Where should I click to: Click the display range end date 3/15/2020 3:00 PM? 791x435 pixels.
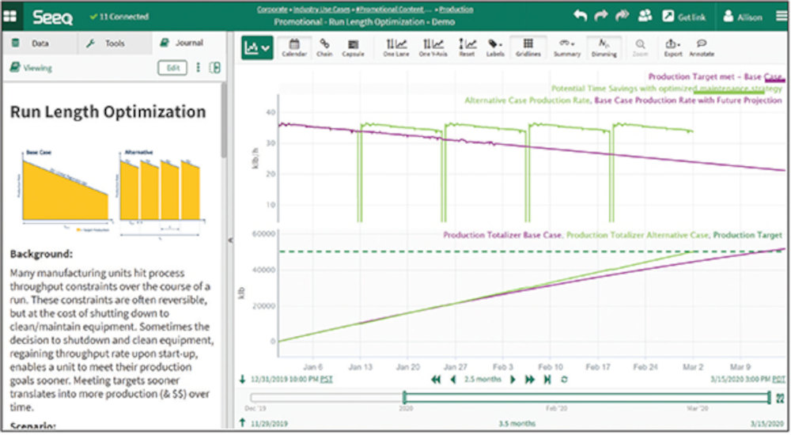pyautogui.click(x=740, y=380)
